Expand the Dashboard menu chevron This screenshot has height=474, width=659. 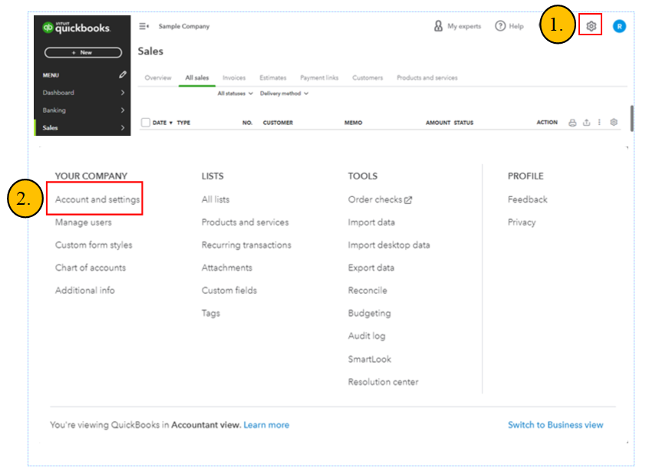tap(123, 93)
